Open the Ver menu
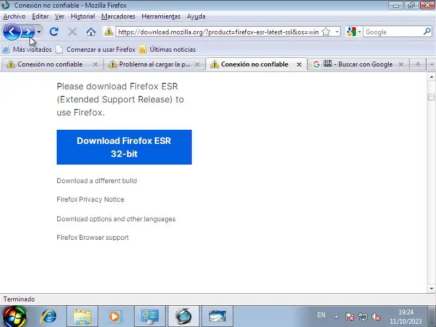This screenshot has height=327, width=436. coord(59,16)
